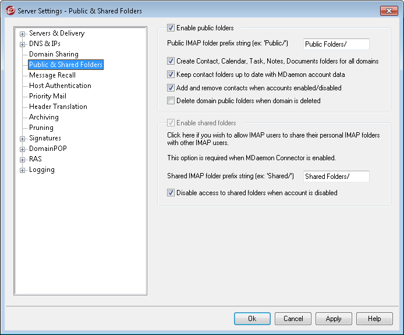
Task: Go to Host Authentication settings
Action: coord(60,86)
